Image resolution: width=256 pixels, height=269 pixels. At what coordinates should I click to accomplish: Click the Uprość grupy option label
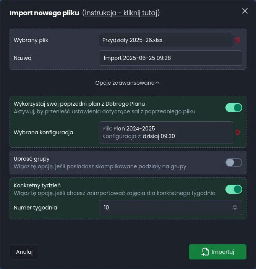[32, 159]
